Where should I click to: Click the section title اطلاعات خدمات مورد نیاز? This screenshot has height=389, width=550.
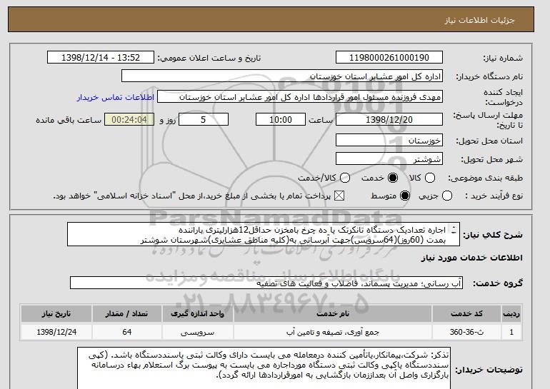pyautogui.click(x=471, y=258)
